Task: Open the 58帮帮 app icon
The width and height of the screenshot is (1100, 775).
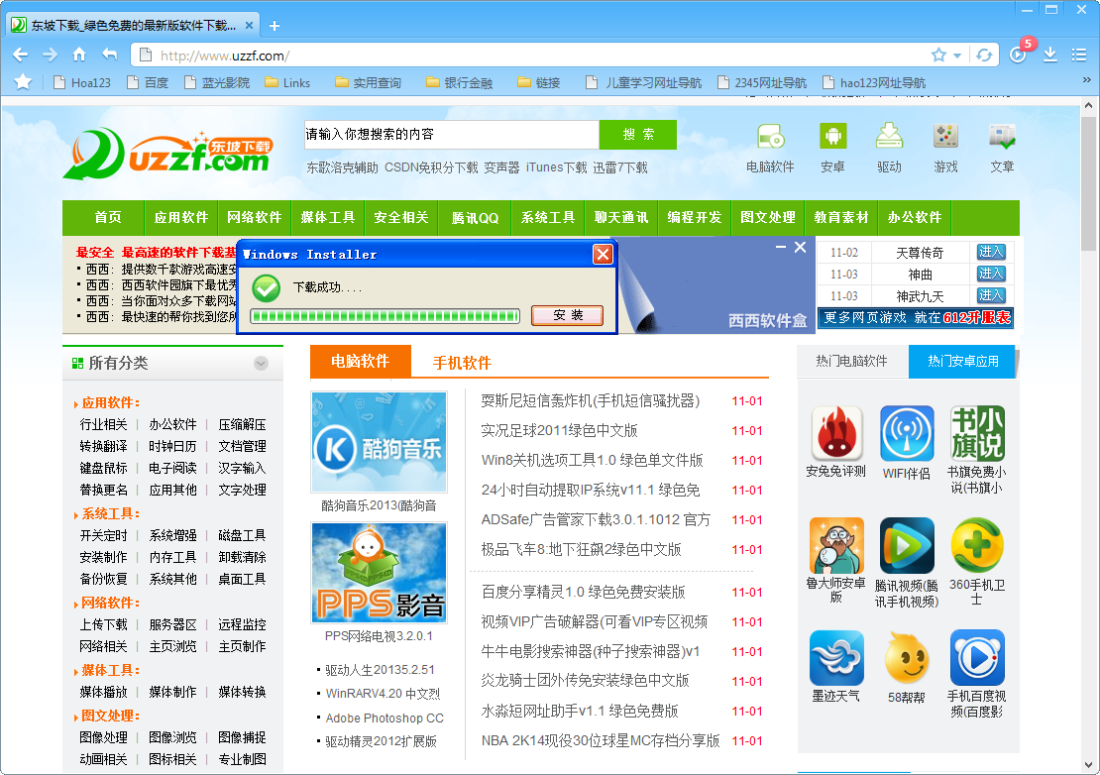Action: coord(907,657)
